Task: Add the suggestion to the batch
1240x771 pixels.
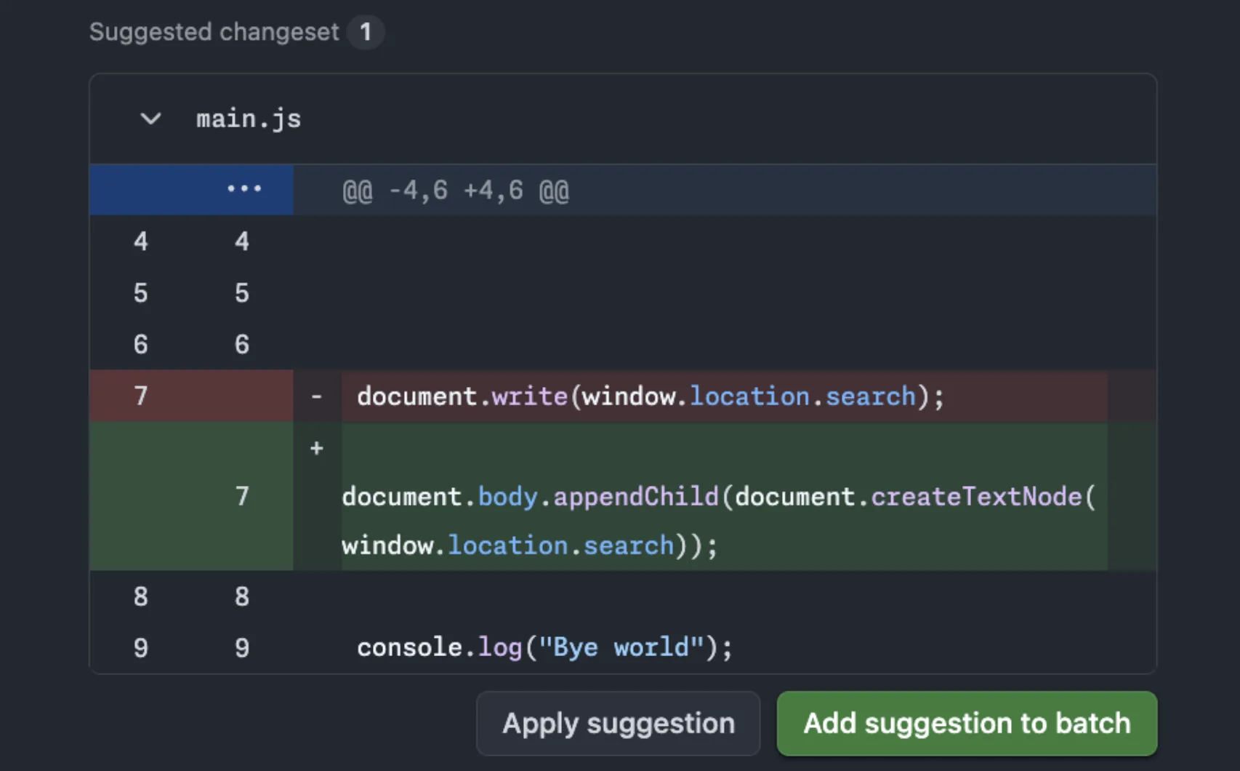Action: pos(967,723)
